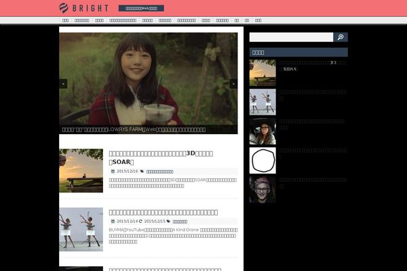Click the excerpt text mentioning BUYMA YouTube
Image resolution: width=407 pixels, height=271 pixels.
[173, 236]
